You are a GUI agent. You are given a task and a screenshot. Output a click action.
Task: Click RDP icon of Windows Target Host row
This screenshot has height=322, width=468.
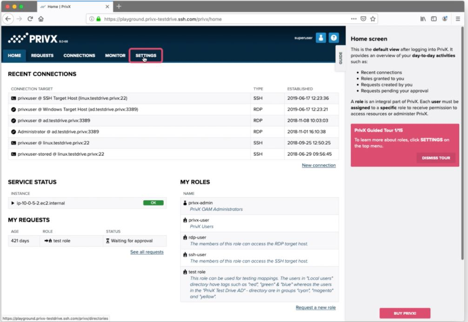[x=13, y=109]
